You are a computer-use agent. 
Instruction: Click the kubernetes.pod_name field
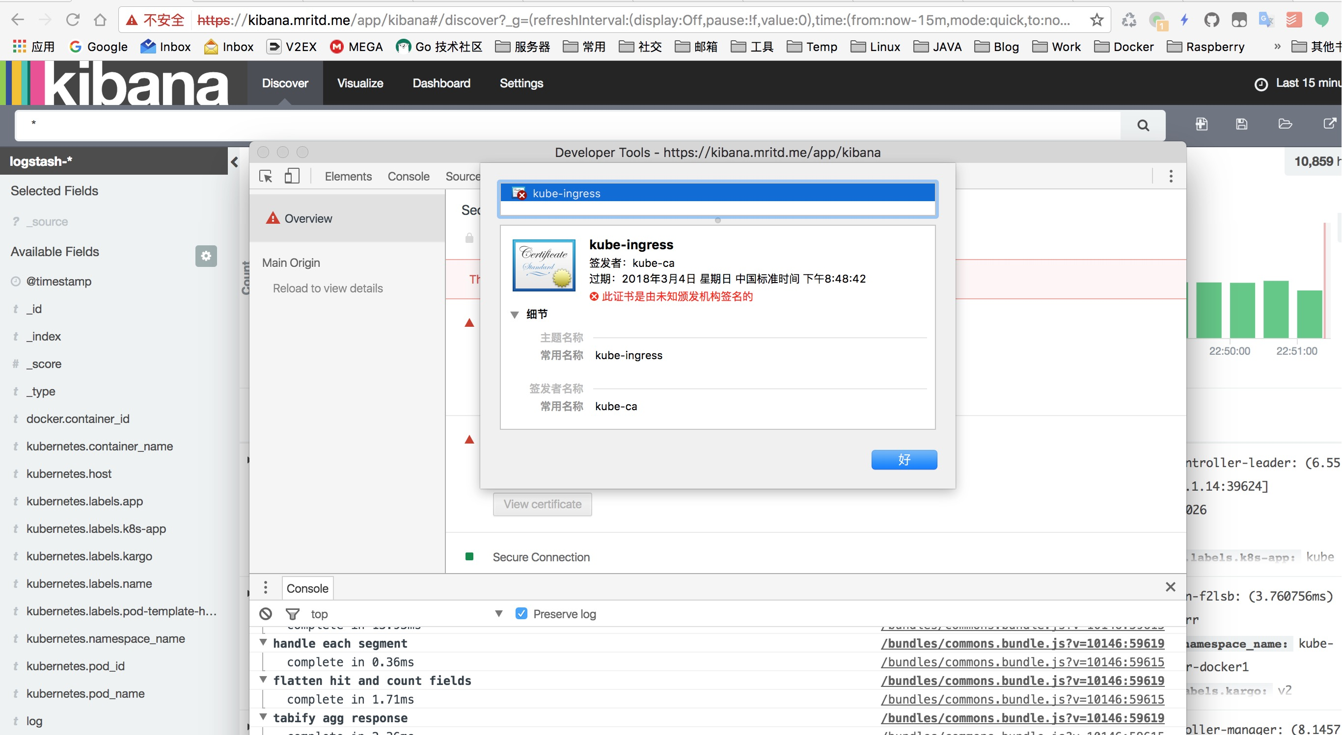click(x=85, y=693)
